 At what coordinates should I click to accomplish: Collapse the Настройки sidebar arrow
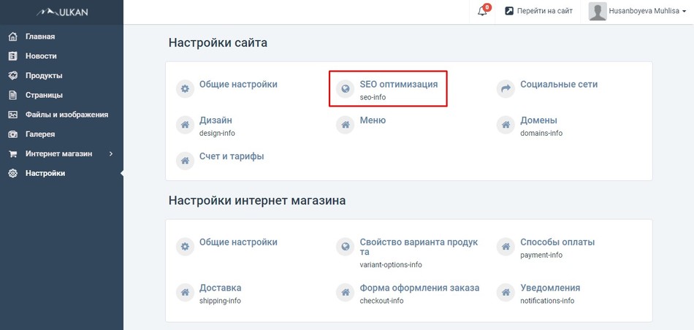click(x=121, y=174)
